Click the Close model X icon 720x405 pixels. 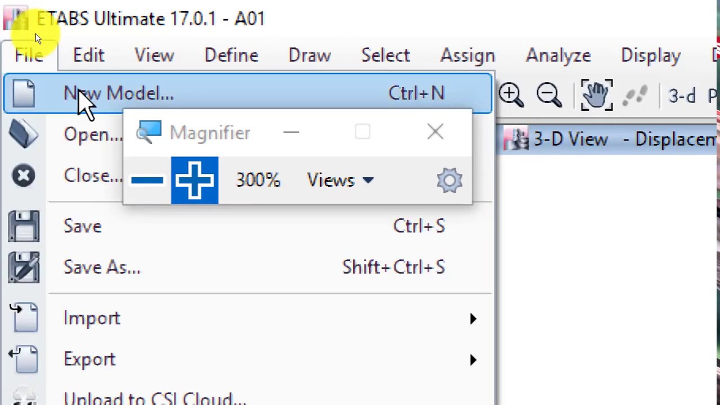click(24, 175)
